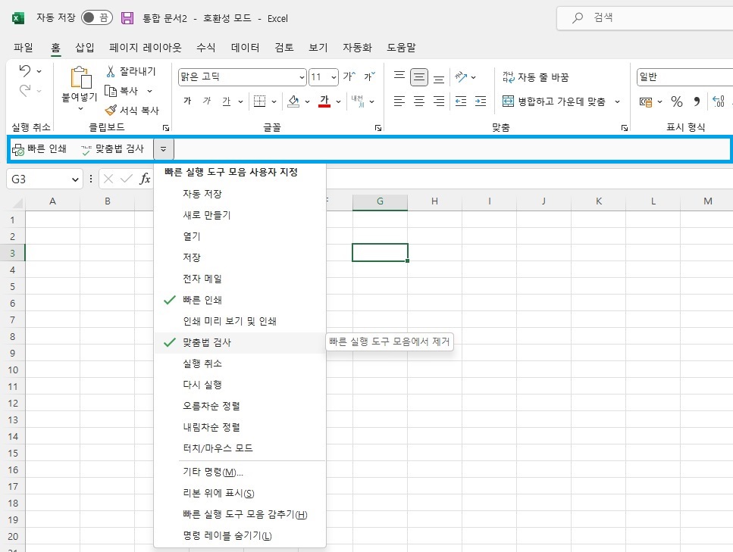The image size is (733, 552).
Task: Click the increase decimal icon
Action: coord(719,101)
